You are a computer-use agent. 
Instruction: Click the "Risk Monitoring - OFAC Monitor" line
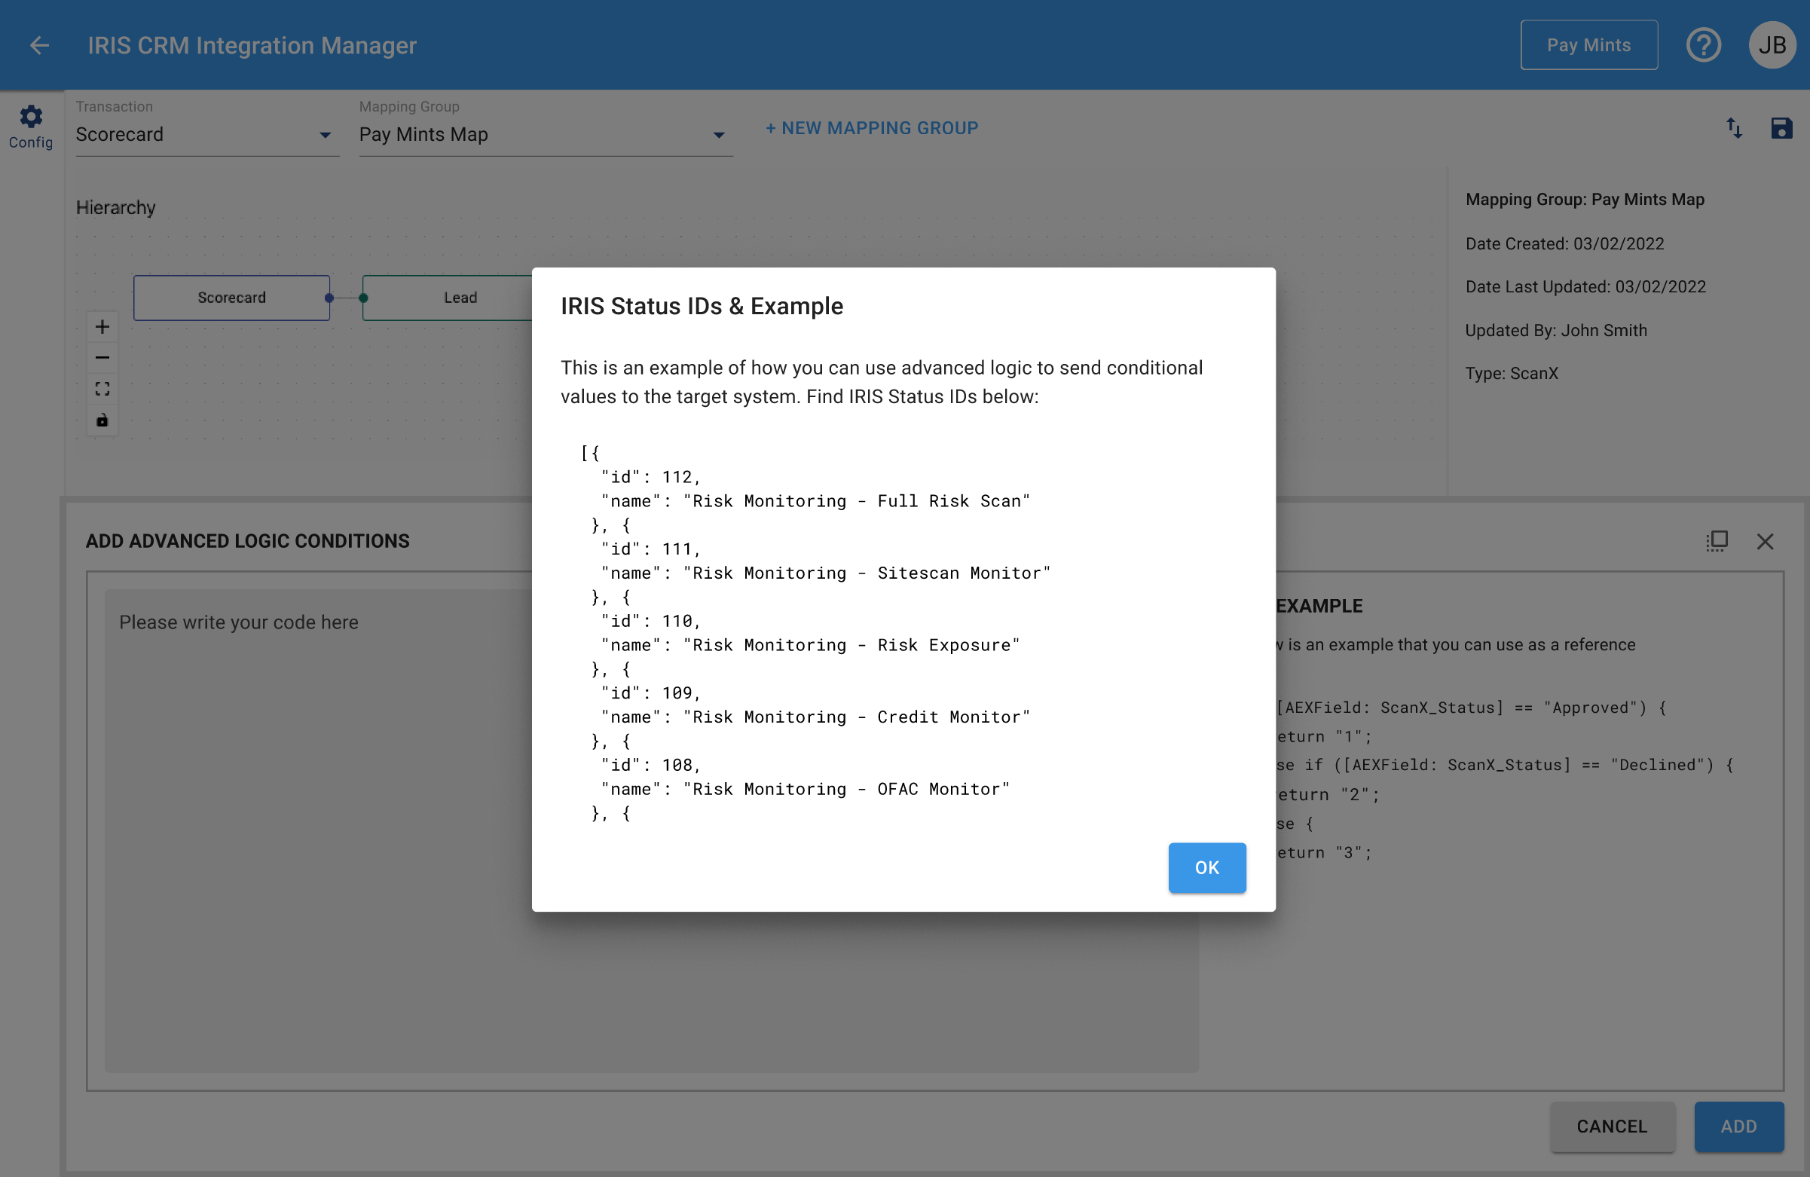coord(805,789)
